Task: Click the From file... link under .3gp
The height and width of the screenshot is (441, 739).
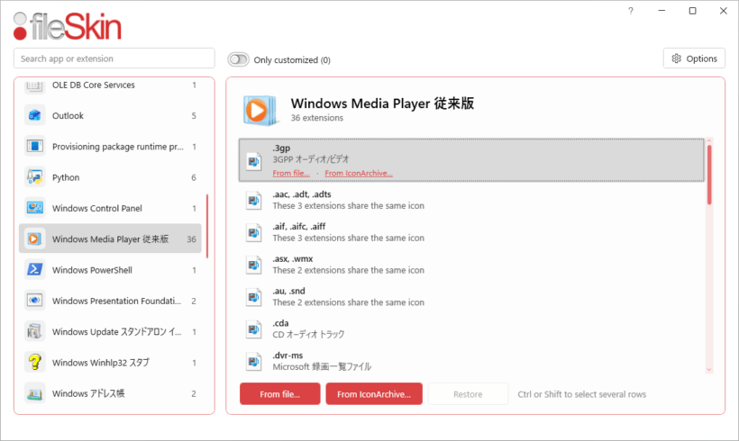Action: [291, 173]
